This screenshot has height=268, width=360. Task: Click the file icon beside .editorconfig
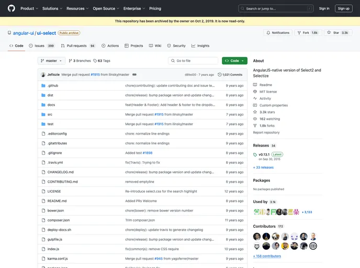point(43,133)
